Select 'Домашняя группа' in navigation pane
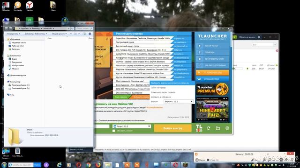 tap(18, 76)
